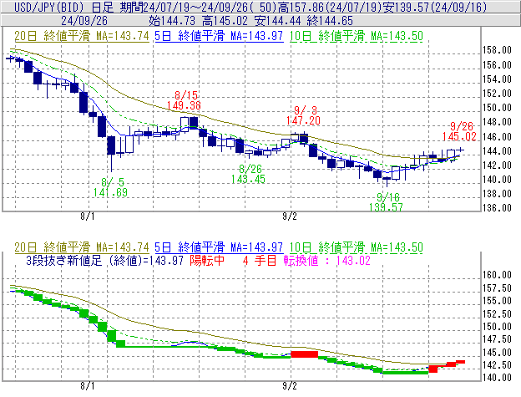521x397 pixels.
Task: Click the 9/26 145.02 high annotation
Action: coord(459,131)
